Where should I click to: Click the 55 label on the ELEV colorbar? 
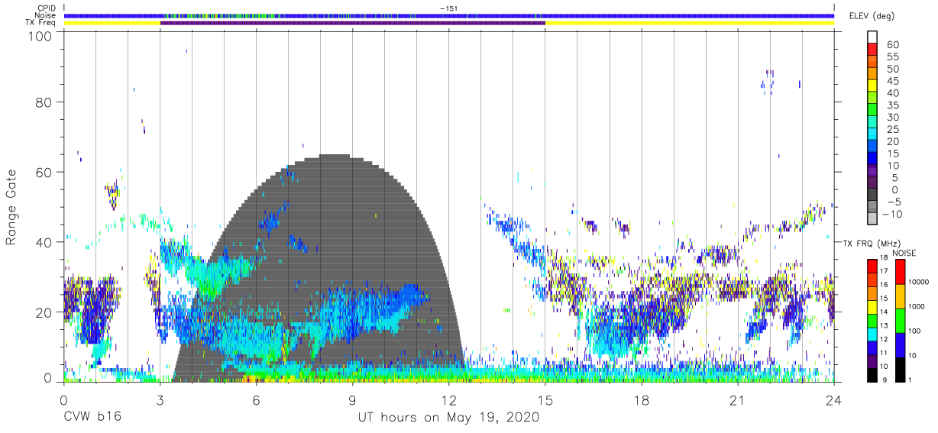pyautogui.click(x=892, y=57)
